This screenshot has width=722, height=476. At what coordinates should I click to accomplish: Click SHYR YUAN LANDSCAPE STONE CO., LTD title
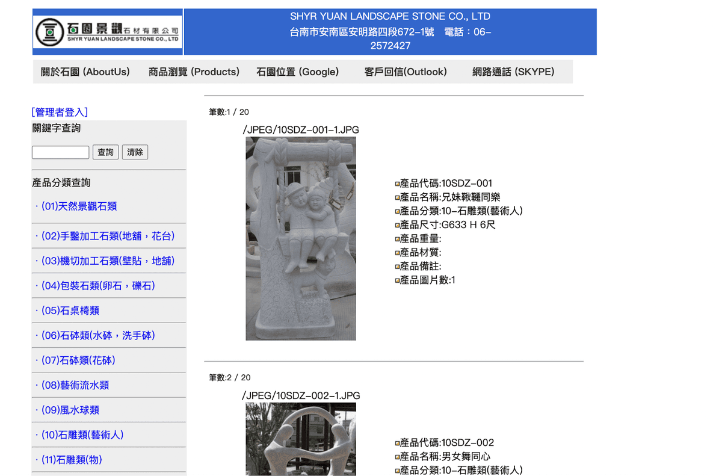click(x=390, y=16)
